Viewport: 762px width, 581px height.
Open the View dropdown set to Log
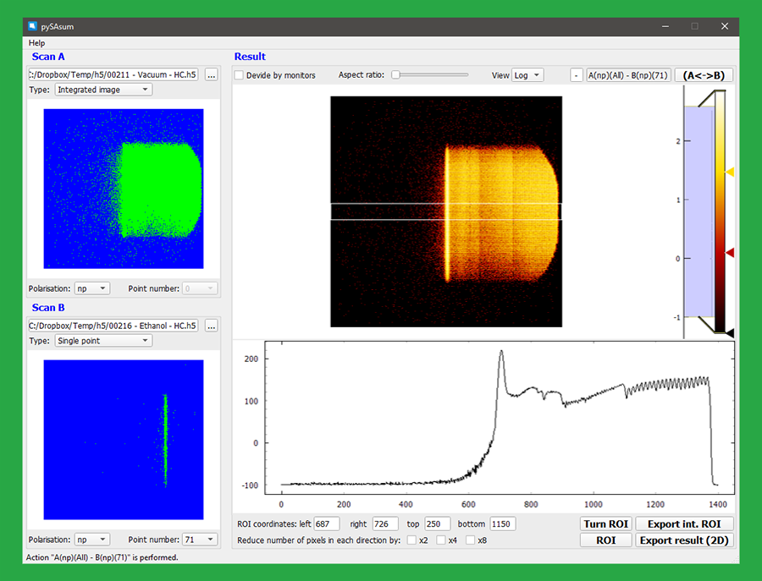(x=527, y=75)
